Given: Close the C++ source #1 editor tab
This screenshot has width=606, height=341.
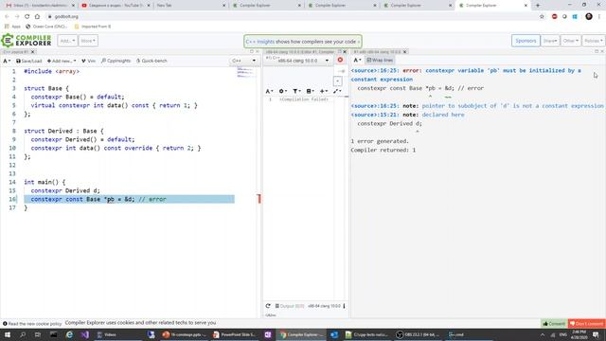Looking at the screenshot, I should [33, 52].
